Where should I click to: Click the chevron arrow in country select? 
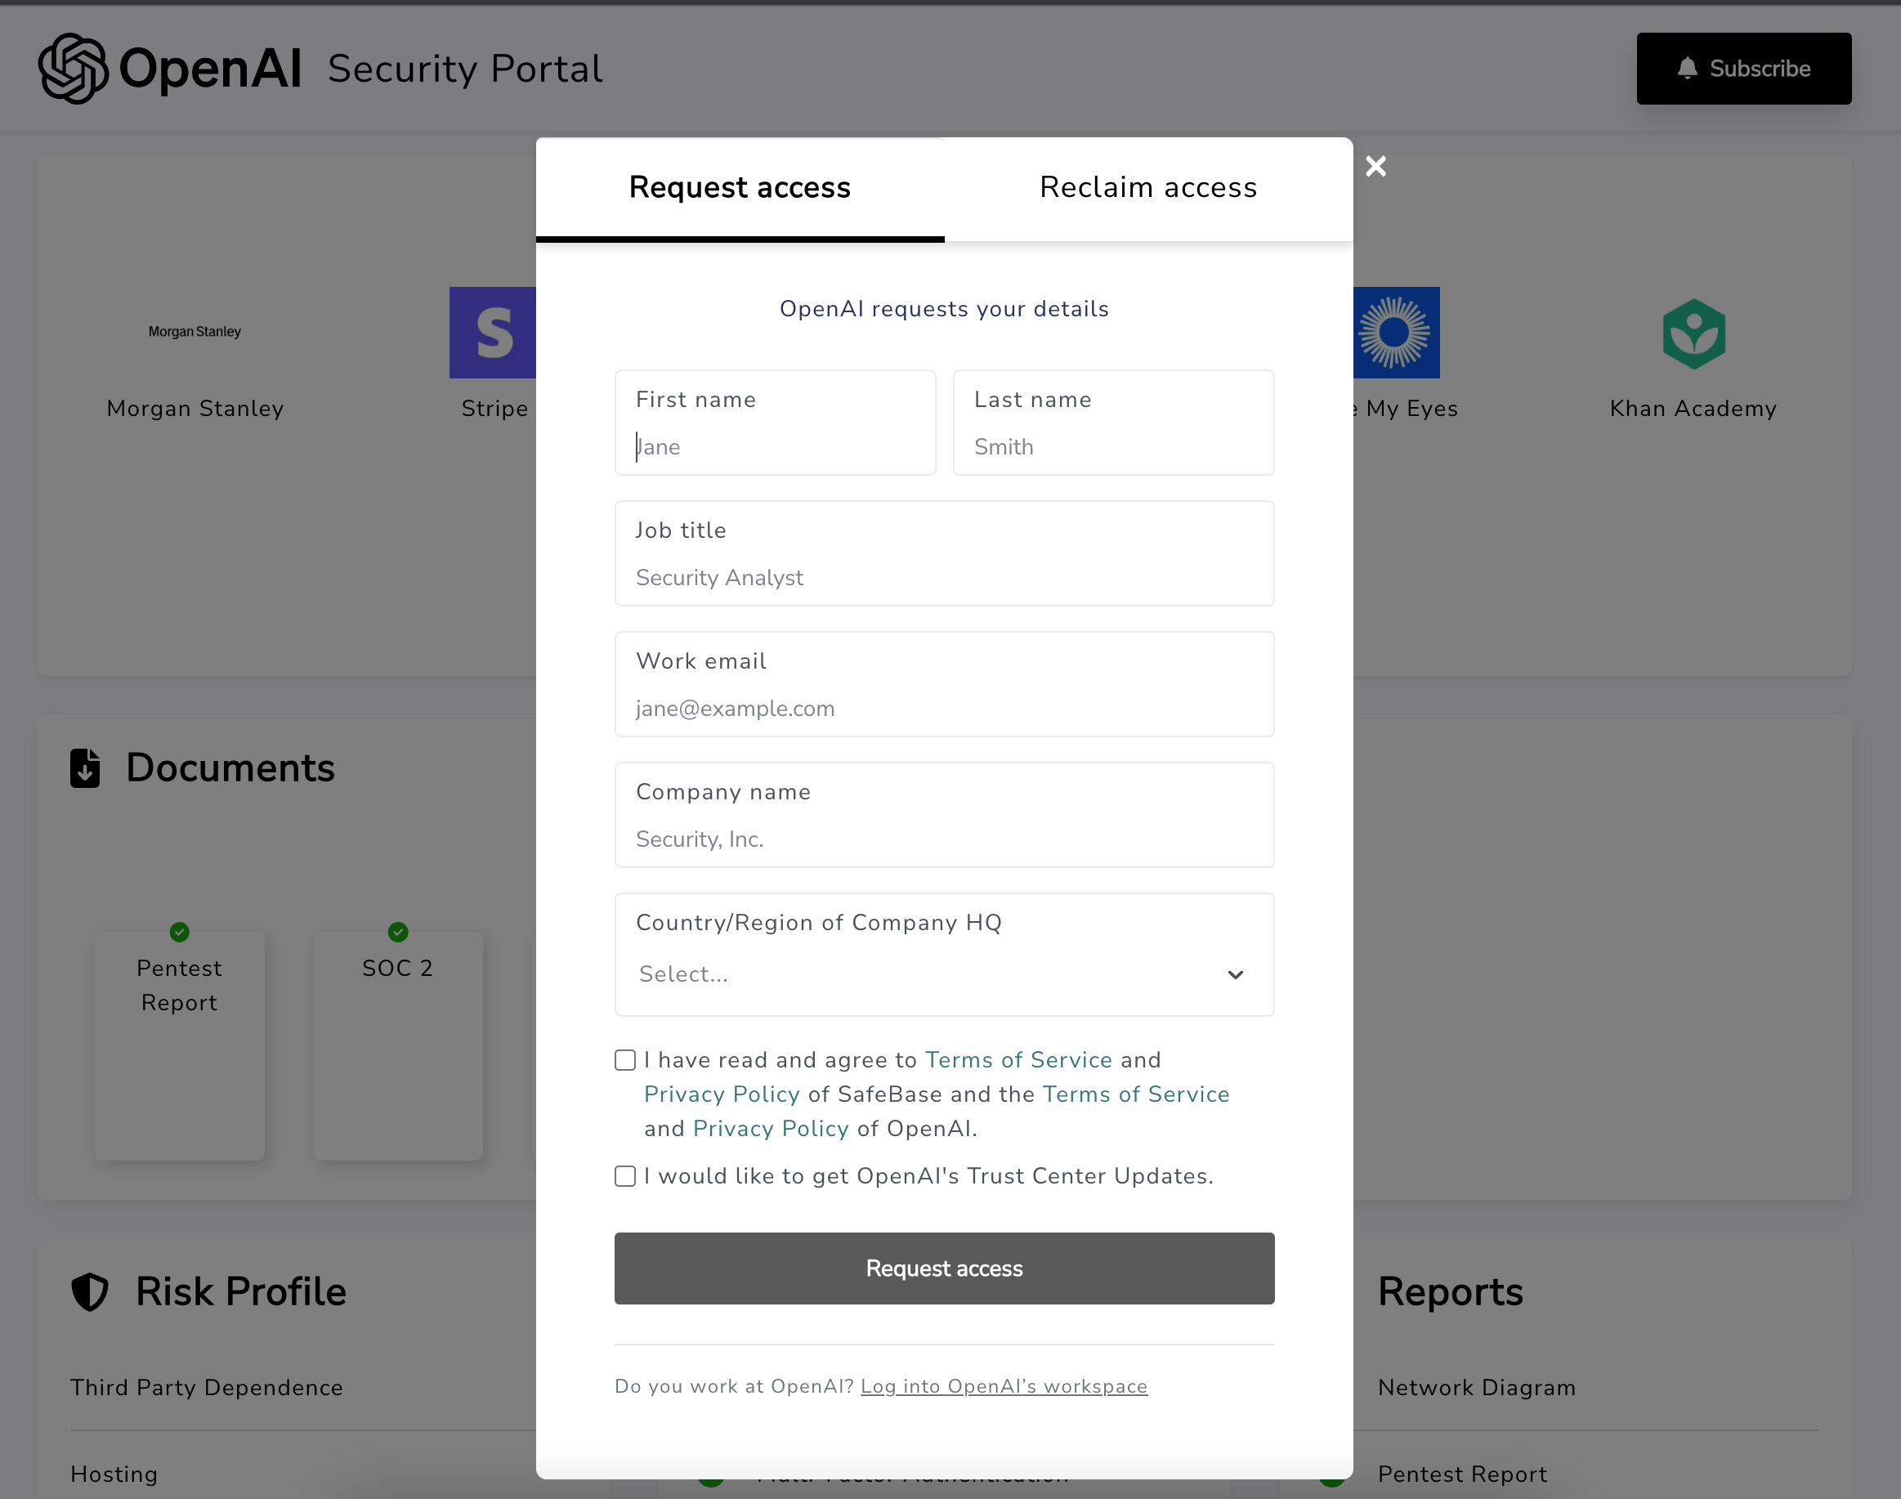(x=1235, y=975)
